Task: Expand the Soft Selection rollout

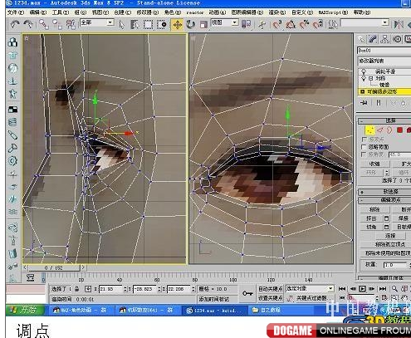Action: coord(384,192)
